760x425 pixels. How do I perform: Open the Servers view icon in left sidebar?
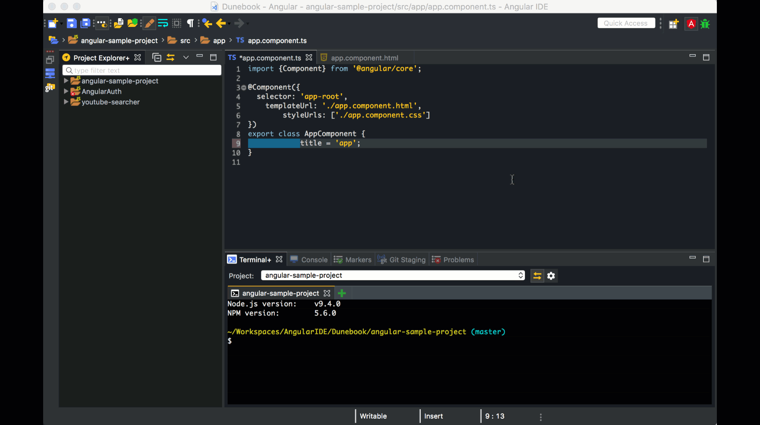coord(50,74)
